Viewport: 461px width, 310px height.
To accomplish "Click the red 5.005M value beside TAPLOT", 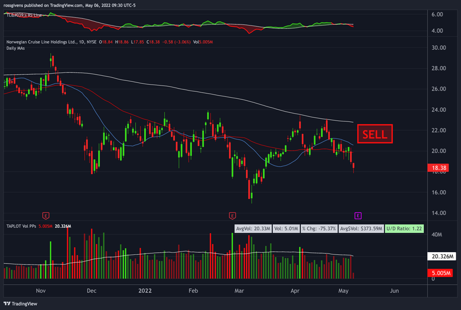I will [45, 226].
